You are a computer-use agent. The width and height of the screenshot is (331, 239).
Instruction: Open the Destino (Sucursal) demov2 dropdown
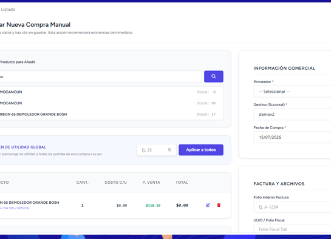tap(292, 115)
